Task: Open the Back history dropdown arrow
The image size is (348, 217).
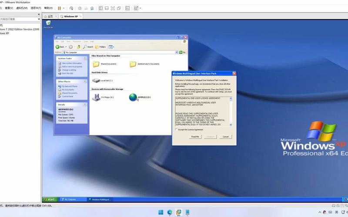Action: pos(66,47)
